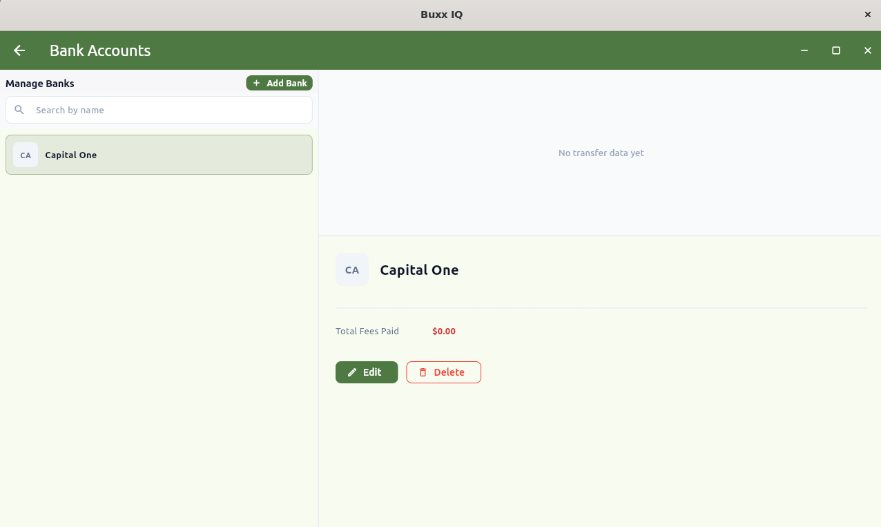
Task: Click the $0.00 fees value
Action: (444, 332)
